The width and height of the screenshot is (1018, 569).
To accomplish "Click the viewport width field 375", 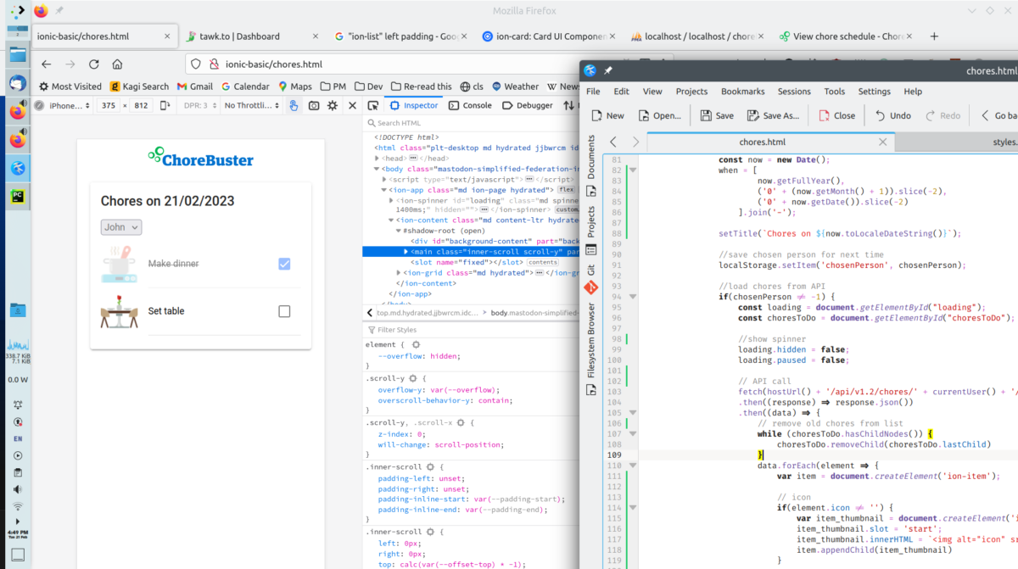I will pos(108,106).
